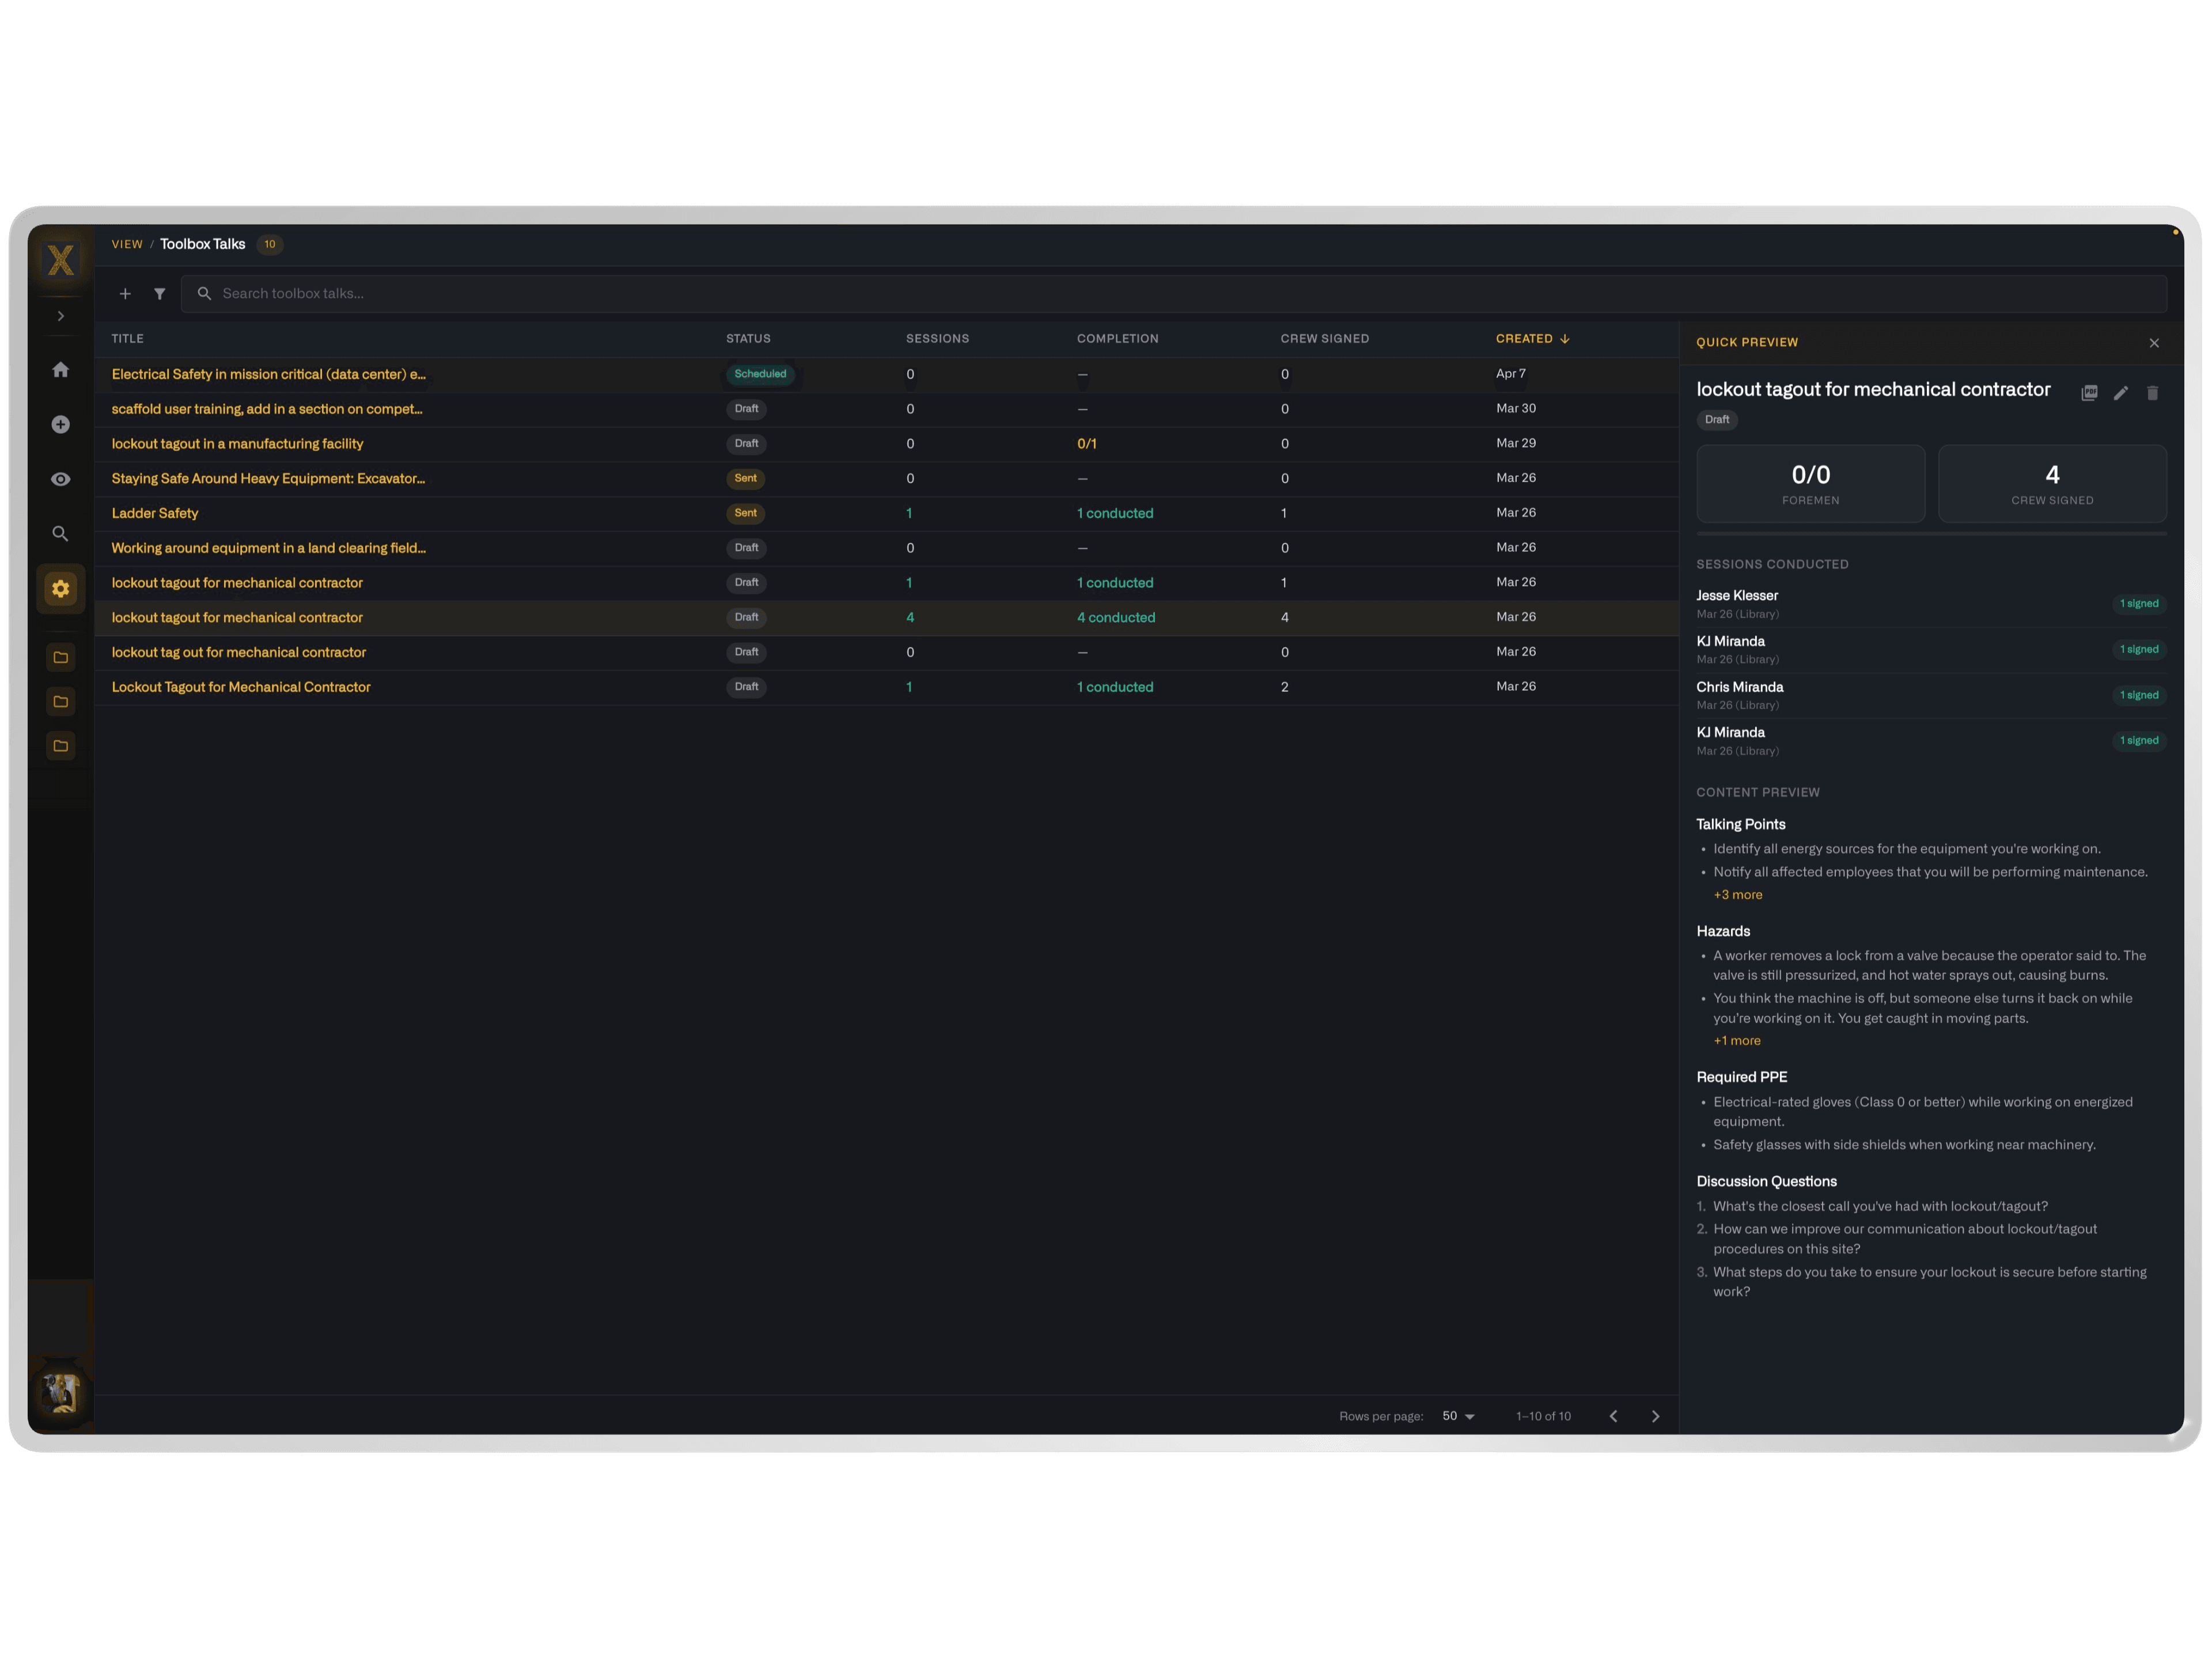Open the sidebar search icon
2212x1659 pixels.
coord(61,534)
